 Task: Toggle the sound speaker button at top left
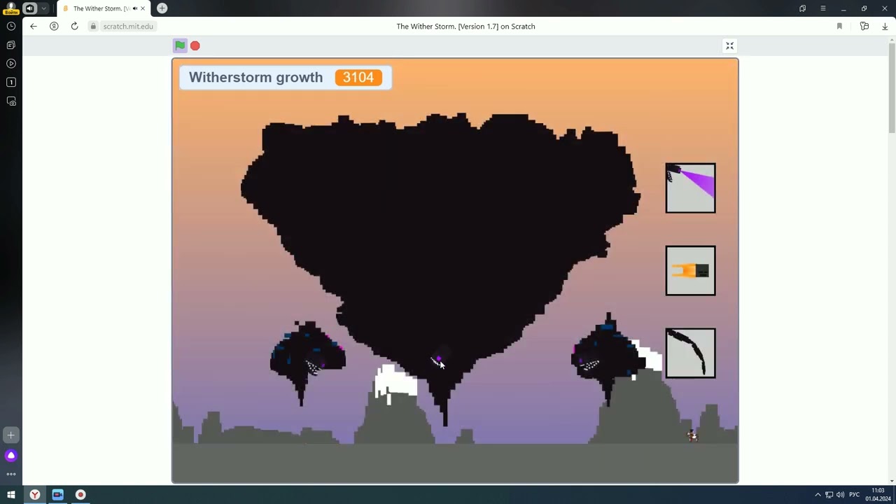pos(30,8)
